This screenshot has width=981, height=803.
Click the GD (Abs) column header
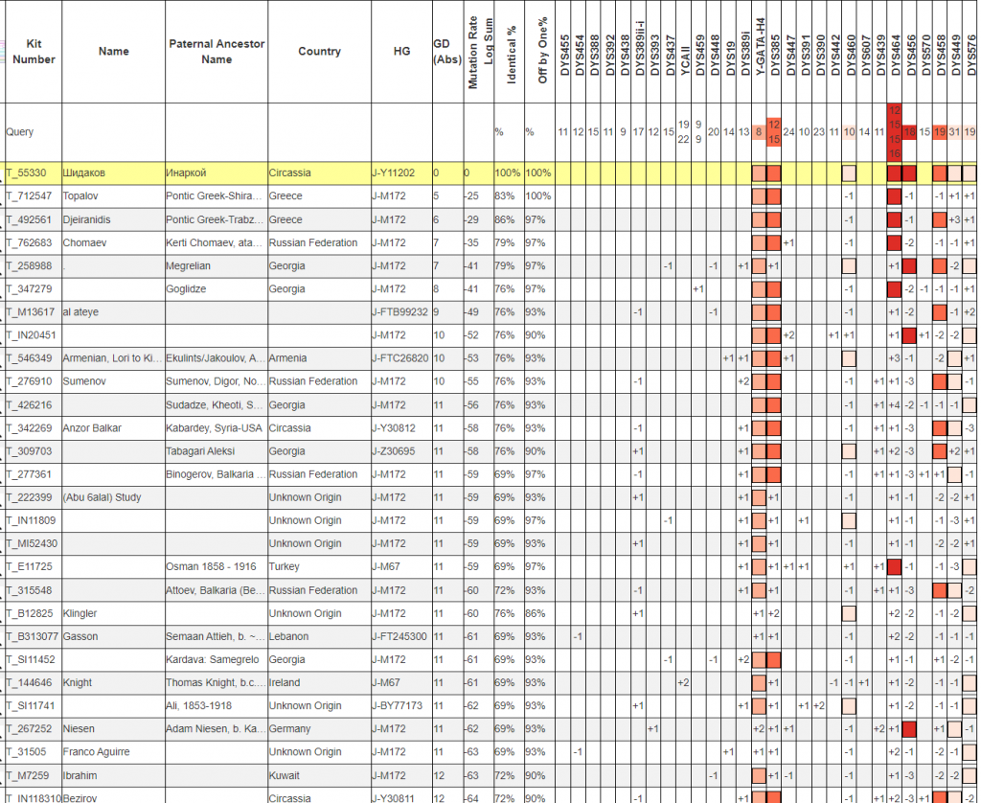[446, 52]
